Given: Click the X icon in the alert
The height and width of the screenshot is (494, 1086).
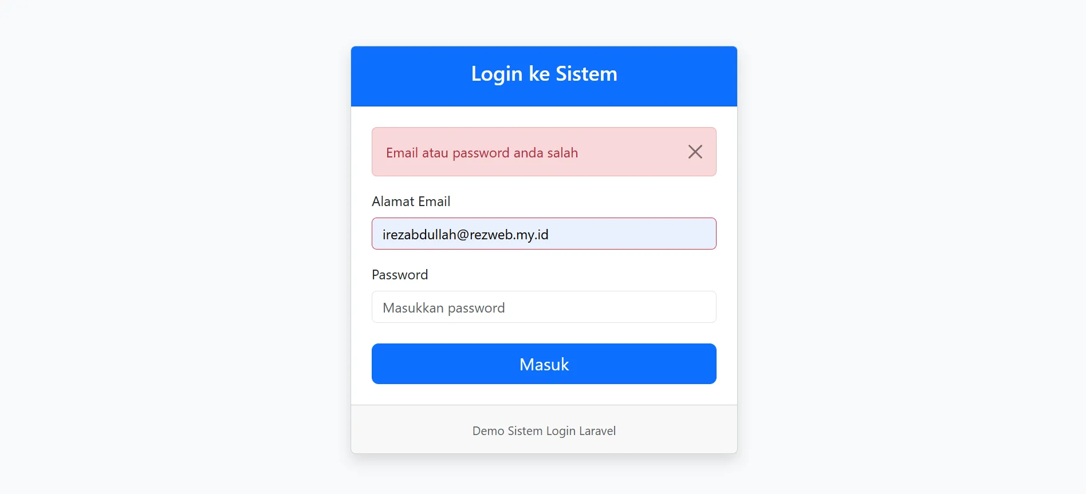Looking at the screenshot, I should pos(695,152).
